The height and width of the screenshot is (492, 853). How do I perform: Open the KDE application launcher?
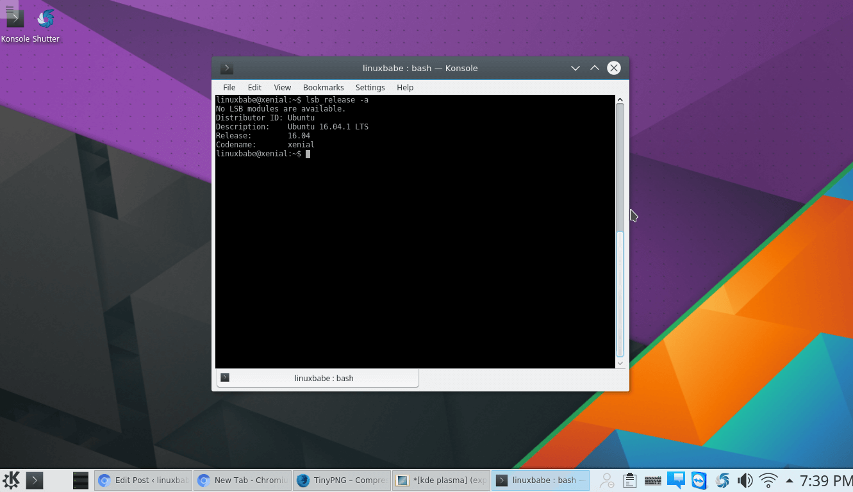point(11,480)
